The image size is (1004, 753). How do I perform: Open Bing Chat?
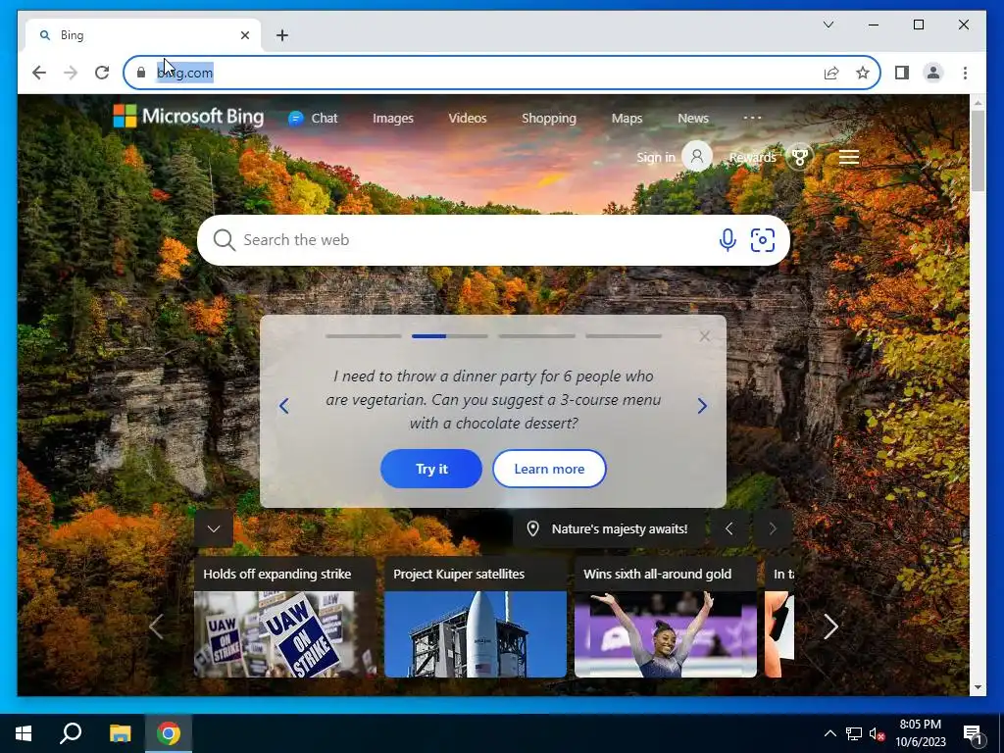[x=313, y=118]
